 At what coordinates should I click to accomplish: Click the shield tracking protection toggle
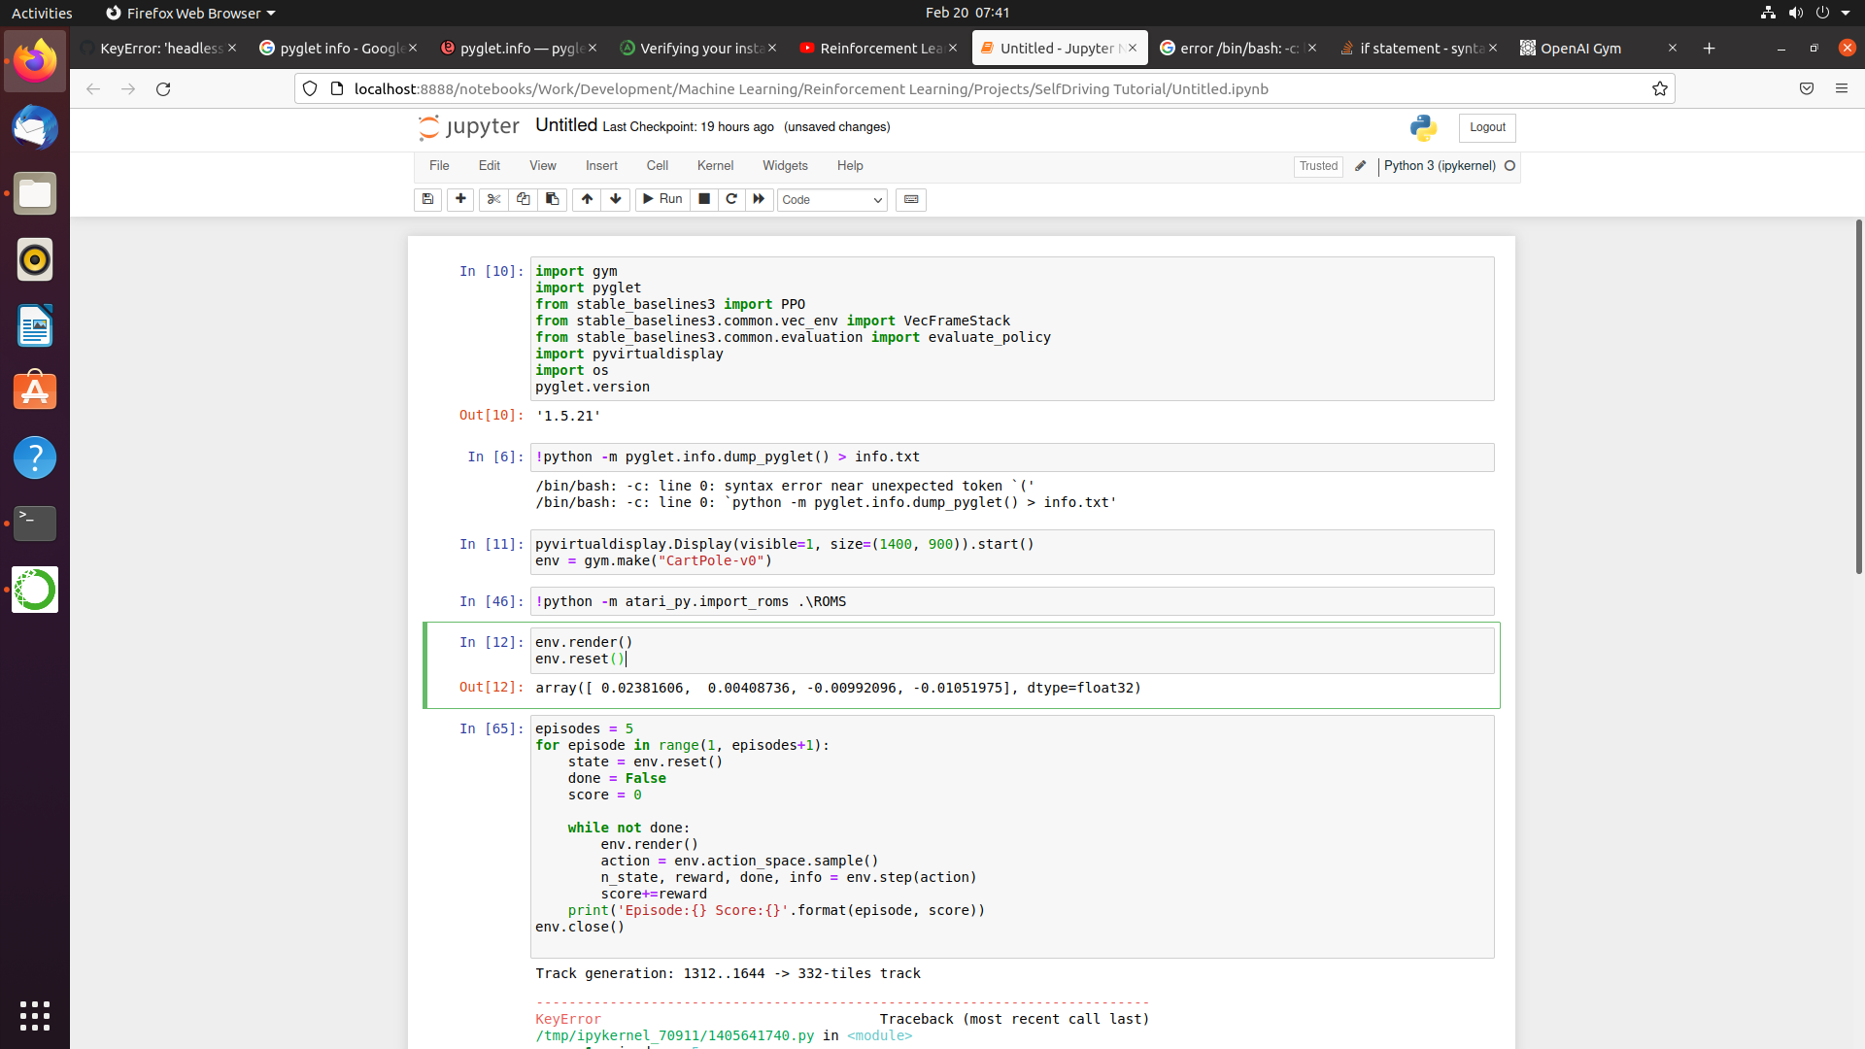[x=309, y=88]
